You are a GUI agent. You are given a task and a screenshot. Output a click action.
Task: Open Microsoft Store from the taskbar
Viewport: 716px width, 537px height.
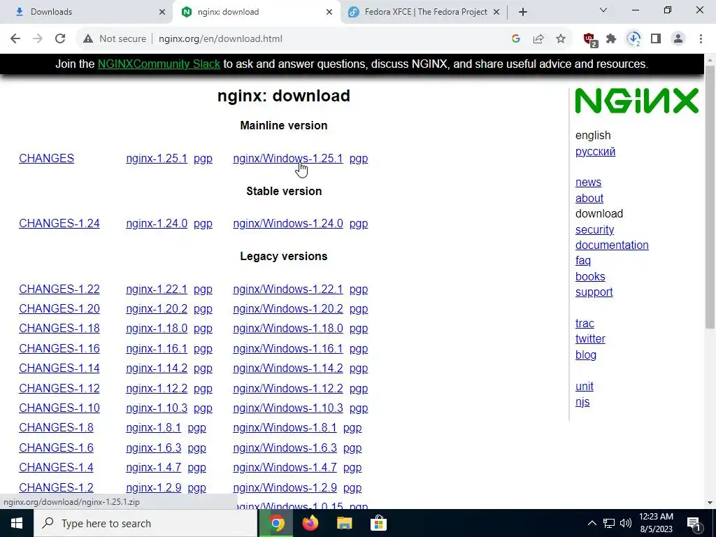click(378, 523)
